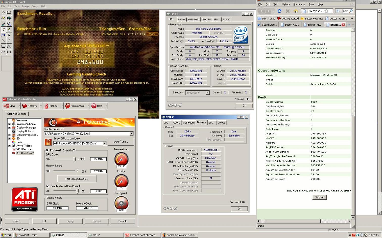Click the Firefox Back arrow button
Screen dimensions: 382x238
262,11
